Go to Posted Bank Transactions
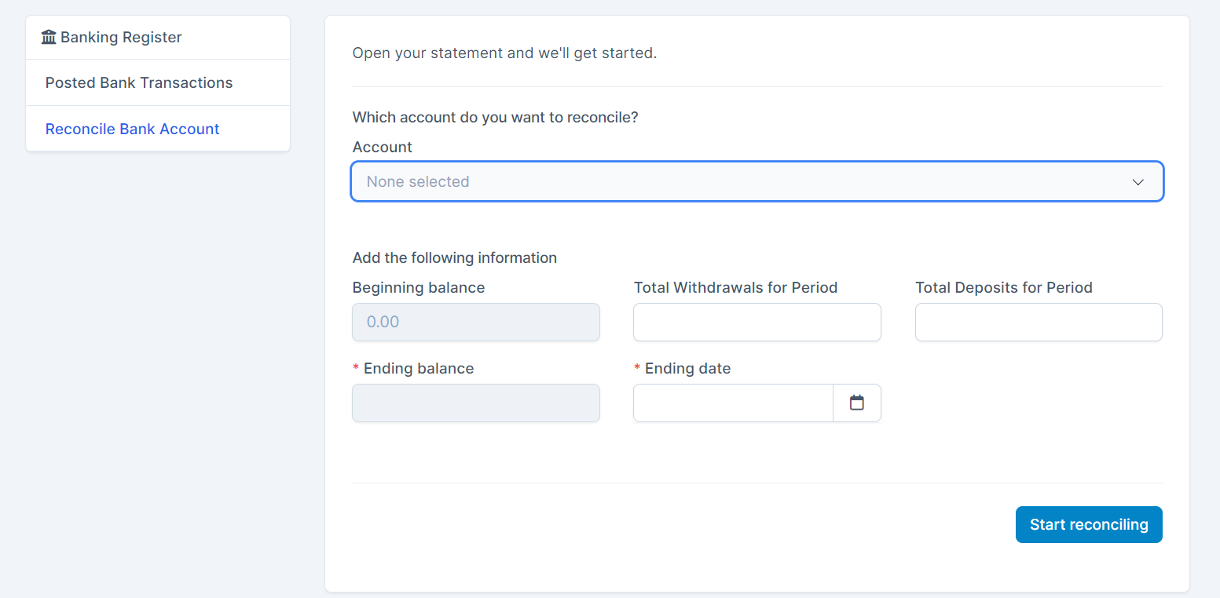 [139, 82]
